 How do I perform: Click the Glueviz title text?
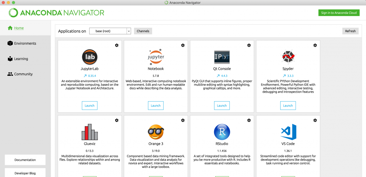pos(90,144)
